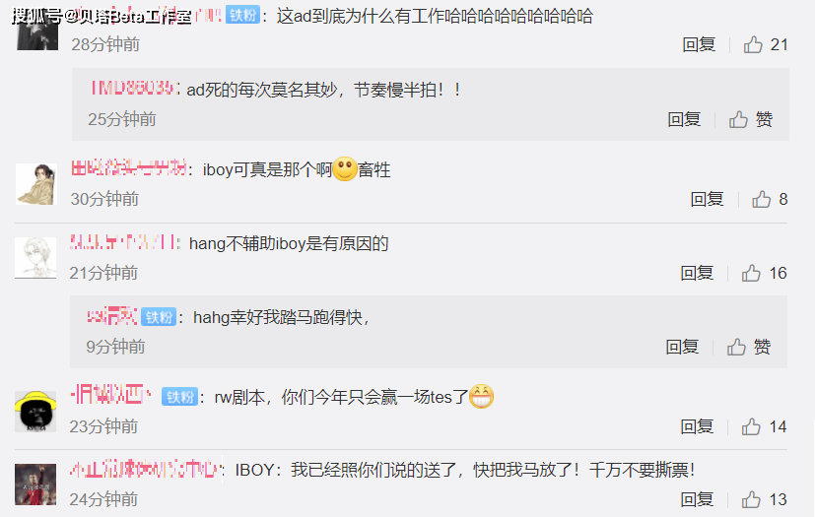Screen dimensions: 815x517
Task: Open the yellow-hat avatar profile
Action: (35, 412)
